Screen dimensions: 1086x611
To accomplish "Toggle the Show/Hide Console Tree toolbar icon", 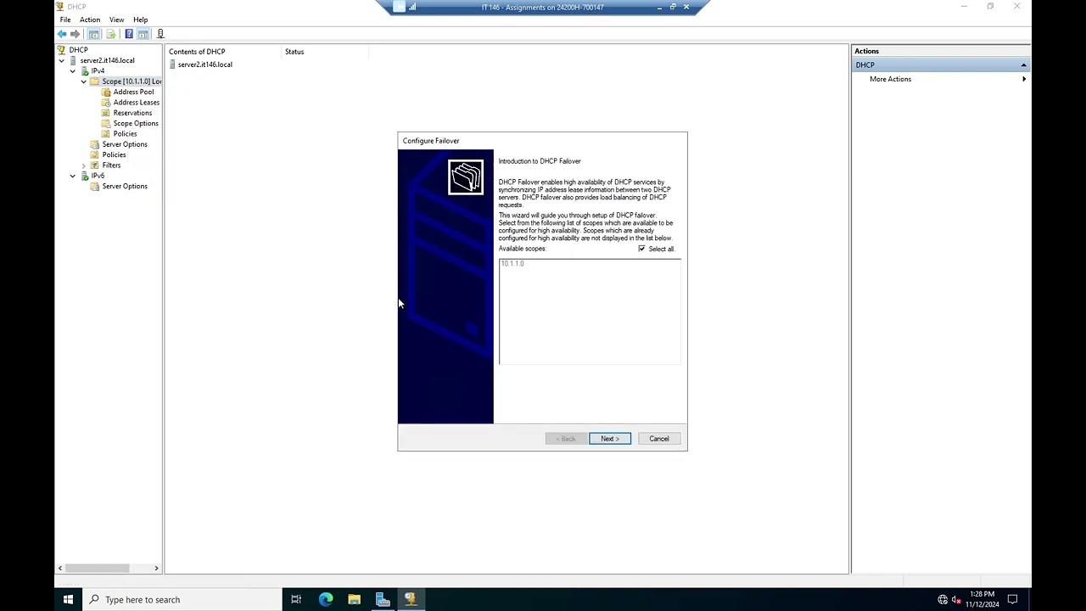I will (94, 34).
